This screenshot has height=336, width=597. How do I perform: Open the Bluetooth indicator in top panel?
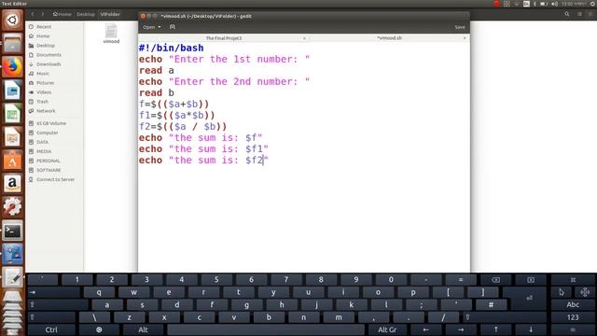pyautogui.click(x=535, y=4)
